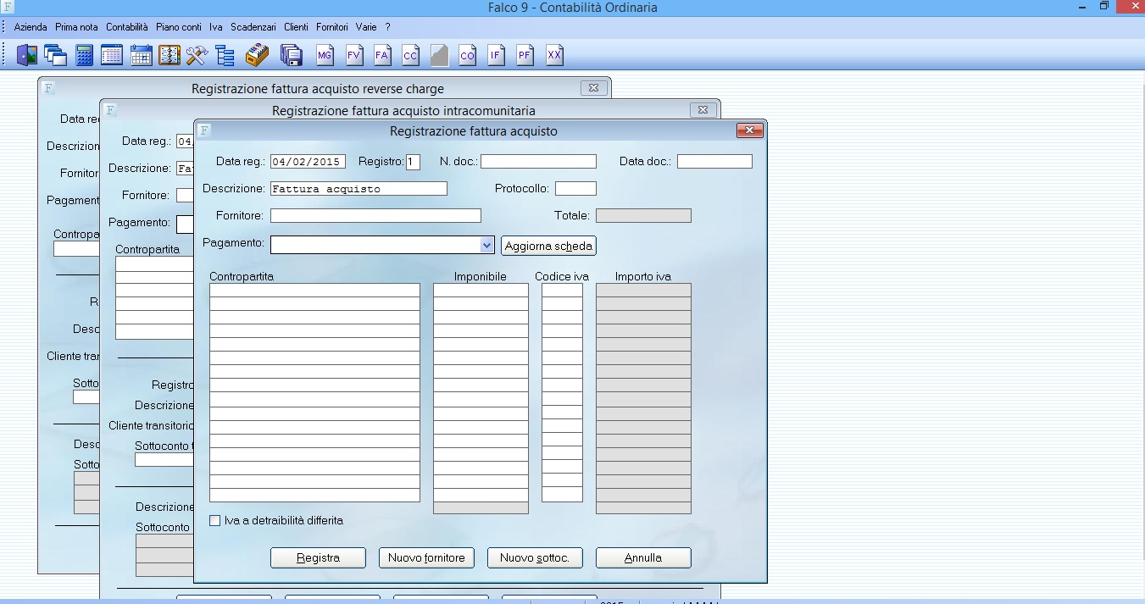1145x604 pixels.
Task: Expand the Pagamento dropdown arrow
Action: tap(486, 245)
